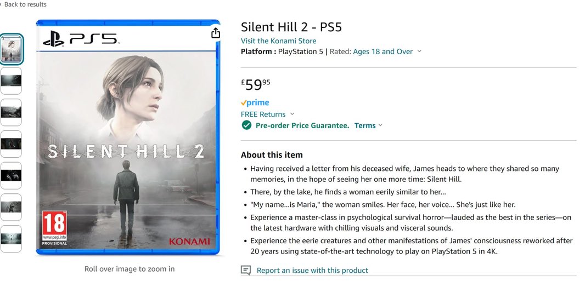Click the green Pre-order guarantee checkmark icon
Image resolution: width=585 pixels, height=287 pixels.
click(246, 125)
